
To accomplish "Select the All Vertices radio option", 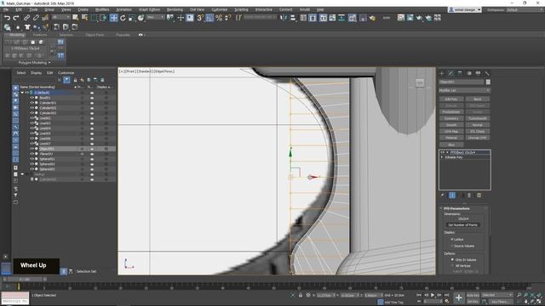I will pos(452,266).
